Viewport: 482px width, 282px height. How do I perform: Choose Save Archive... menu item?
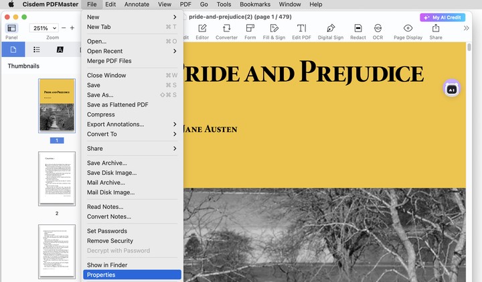132,163
